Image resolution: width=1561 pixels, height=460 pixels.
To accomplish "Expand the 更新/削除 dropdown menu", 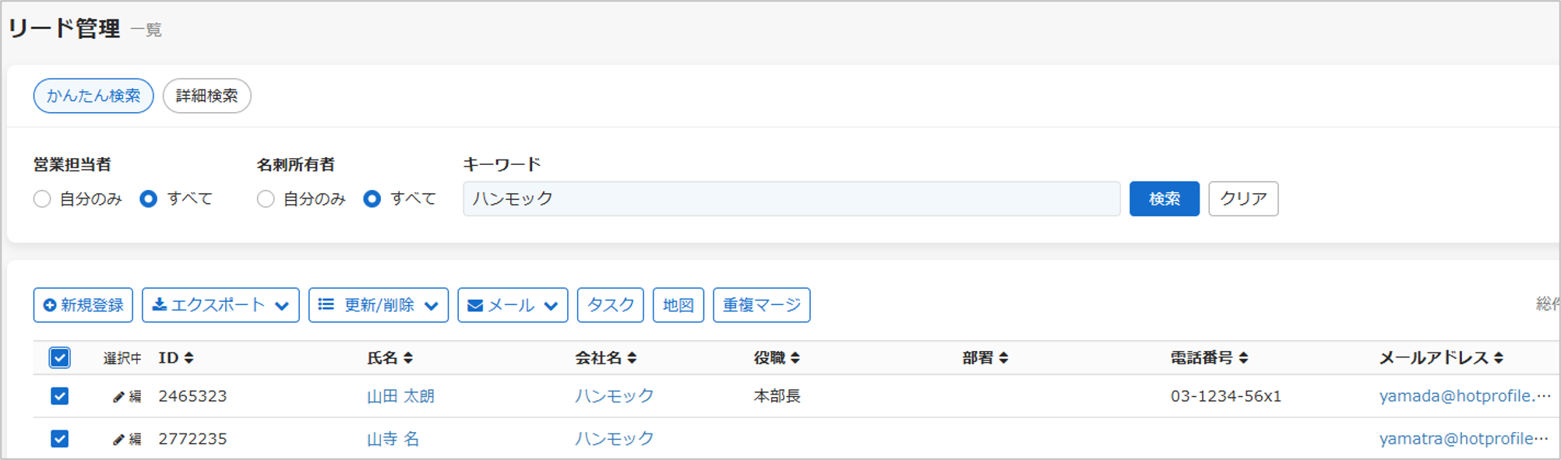I will click(x=379, y=305).
